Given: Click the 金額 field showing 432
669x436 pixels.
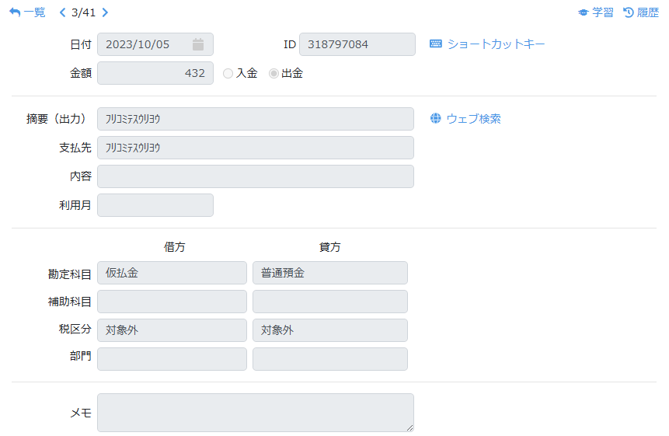Looking at the screenshot, I should click(x=155, y=73).
